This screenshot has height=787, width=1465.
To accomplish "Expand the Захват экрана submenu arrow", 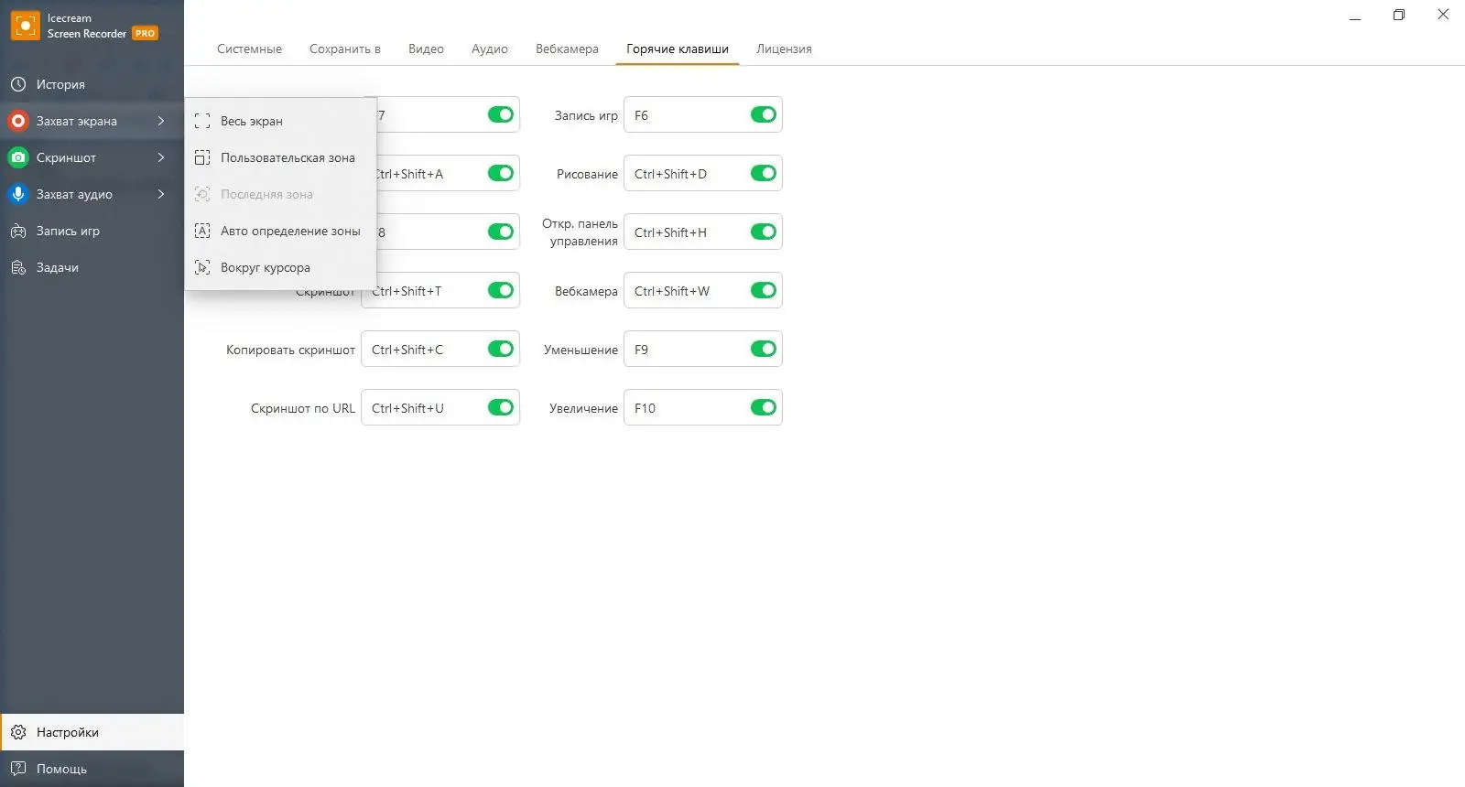I will 161,121.
